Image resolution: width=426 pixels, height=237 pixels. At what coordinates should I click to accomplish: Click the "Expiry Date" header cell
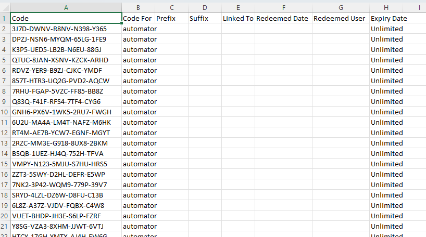(x=389, y=18)
